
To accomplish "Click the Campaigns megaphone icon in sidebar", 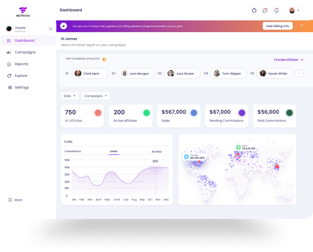I will click(9, 52).
